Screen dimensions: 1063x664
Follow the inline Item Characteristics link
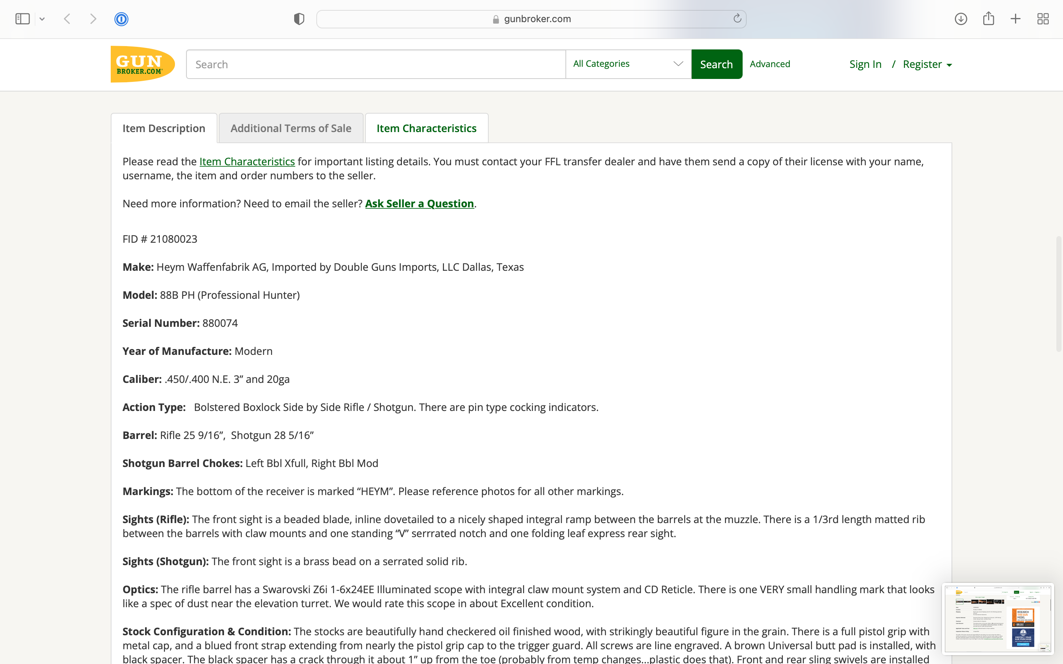point(247,162)
